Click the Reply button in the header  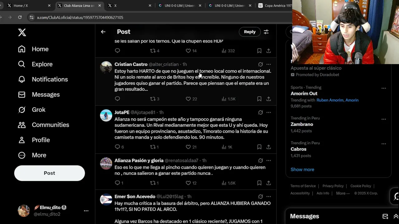250,32
